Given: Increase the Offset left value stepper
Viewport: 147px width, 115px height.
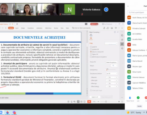Looking at the screenshot, I should point(116,77).
